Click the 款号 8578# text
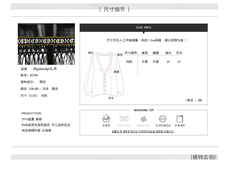This screenshot has width=227, height=172. click(x=29, y=75)
